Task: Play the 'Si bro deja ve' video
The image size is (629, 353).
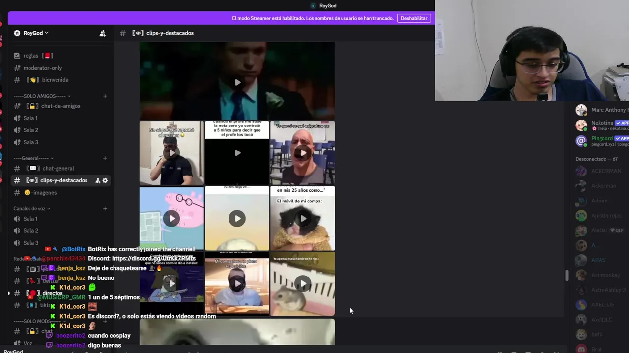Action: pyautogui.click(x=237, y=218)
